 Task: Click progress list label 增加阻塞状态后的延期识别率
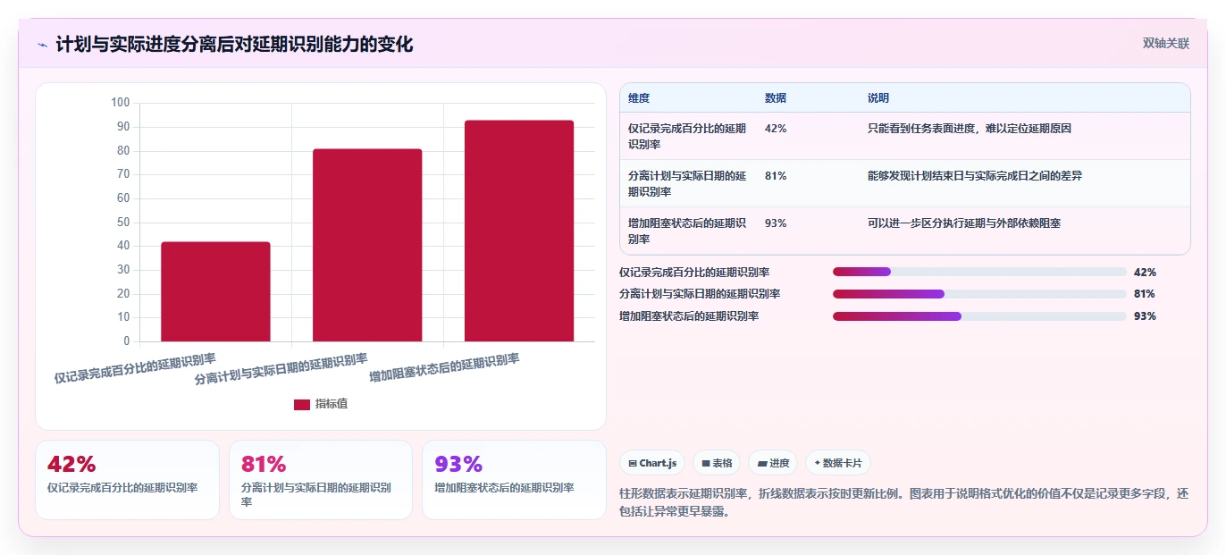tap(689, 316)
